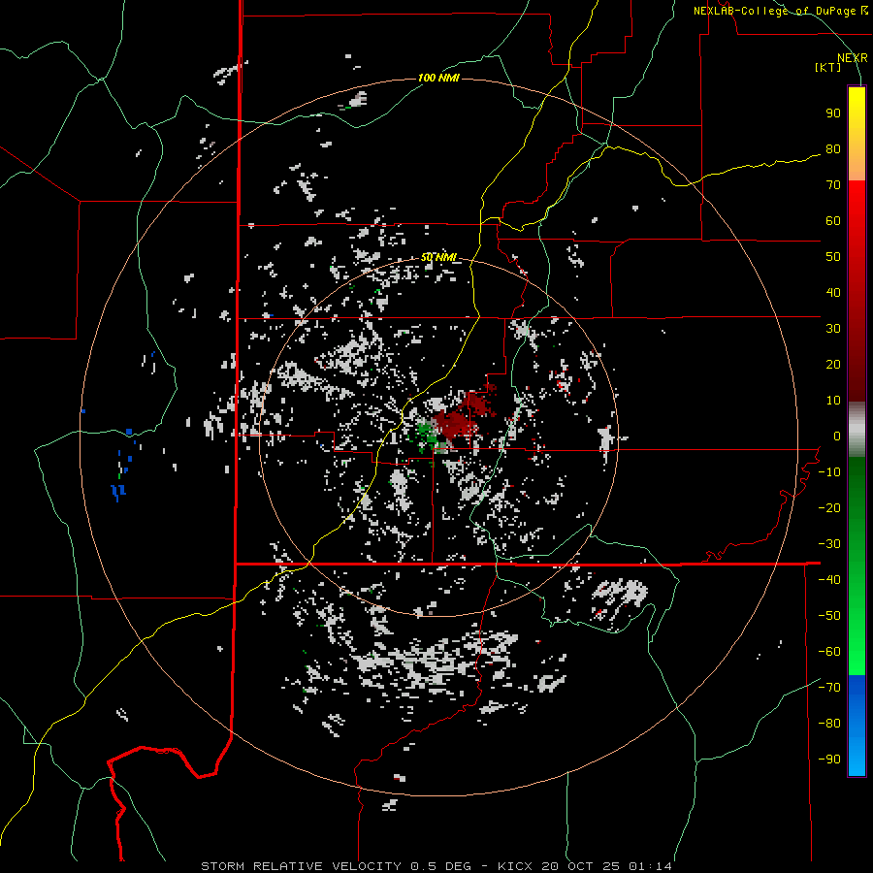This screenshot has height=873, width=873.
Task: Select the -30 value on the velocity scale
Action: [x=829, y=544]
